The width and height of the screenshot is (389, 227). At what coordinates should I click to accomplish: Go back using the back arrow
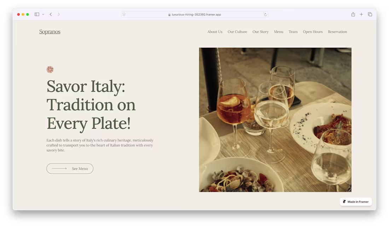tap(51, 14)
